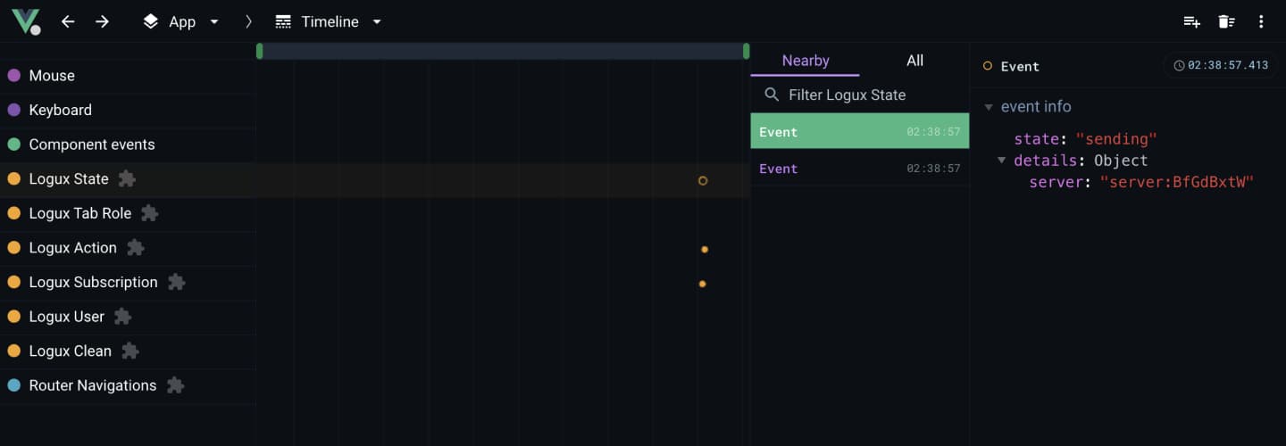Select the Mouse timeline layer
The width and height of the screenshot is (1286, 446).
click(128, 76)
